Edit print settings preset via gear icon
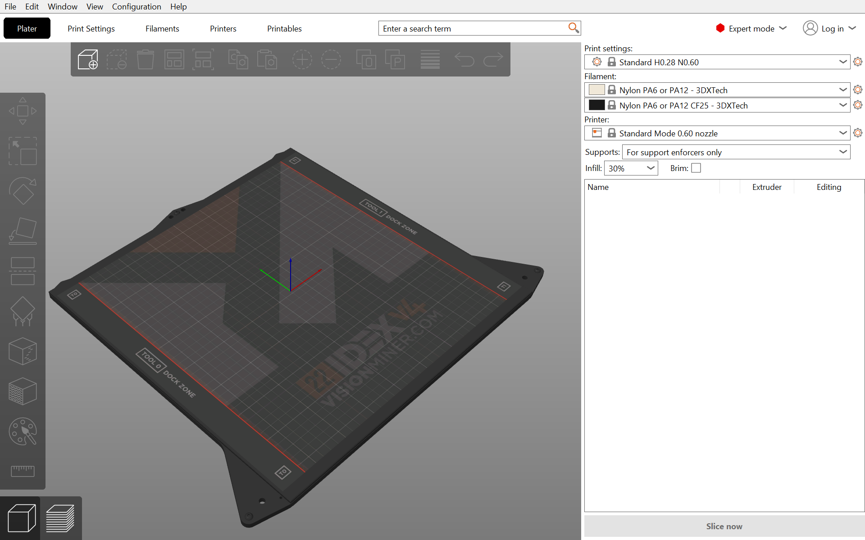 (x=858, y=62)
